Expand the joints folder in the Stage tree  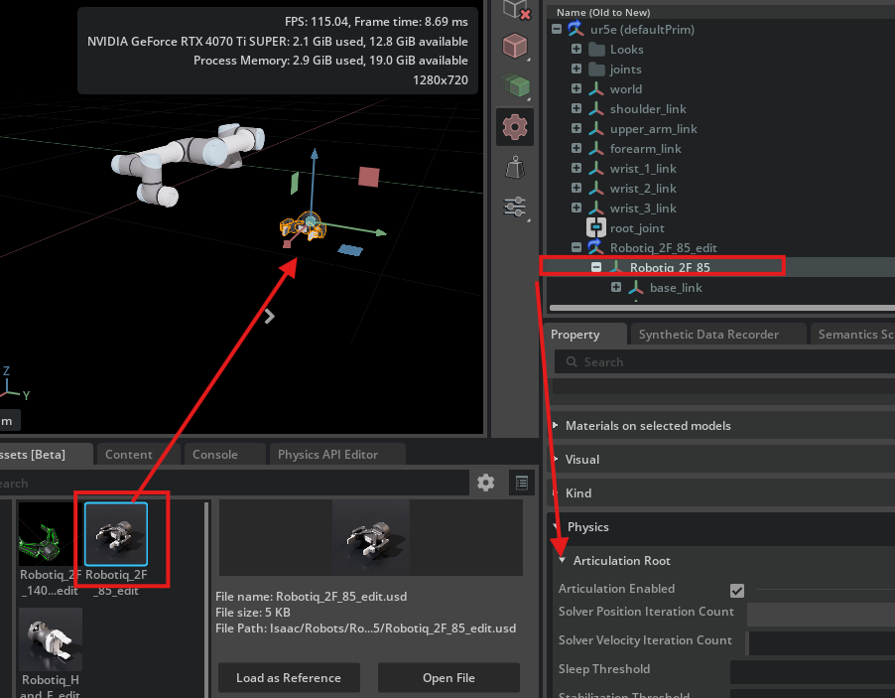pos(576,69)
